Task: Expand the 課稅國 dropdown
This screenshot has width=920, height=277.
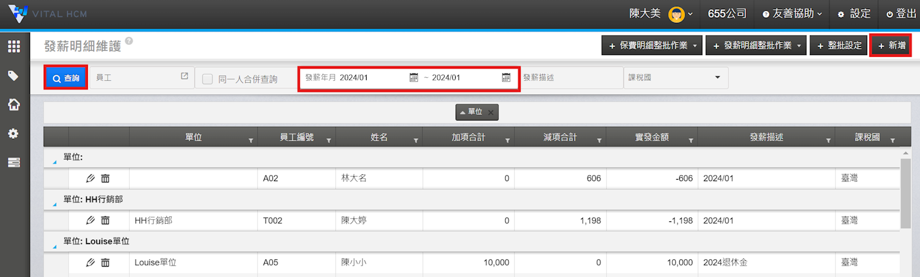Action: pyautogui.click(x=717, y=77)
